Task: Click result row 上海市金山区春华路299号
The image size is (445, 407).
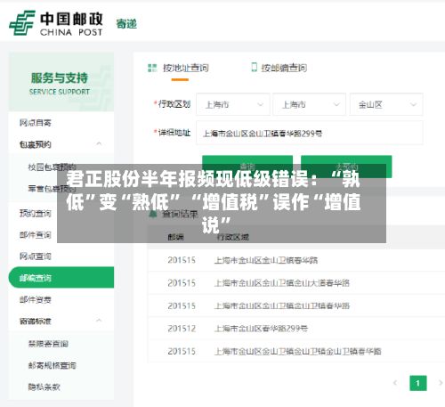Action: (x=261, y=329)
